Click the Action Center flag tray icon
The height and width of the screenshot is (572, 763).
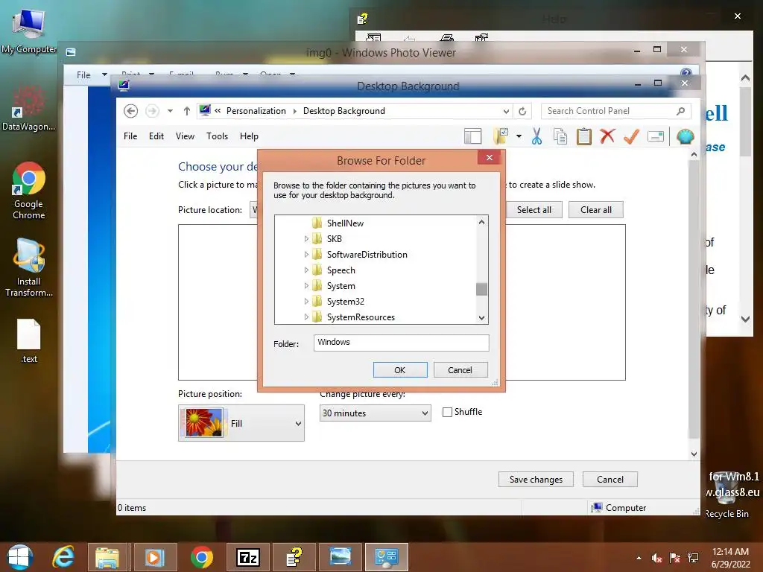[x=674, y=558]
